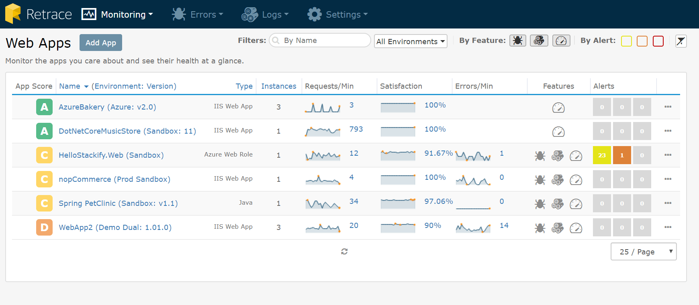Toggle the yellow warning alert filter
This screenshot has width=699, height=305.
tap(626, 41)
